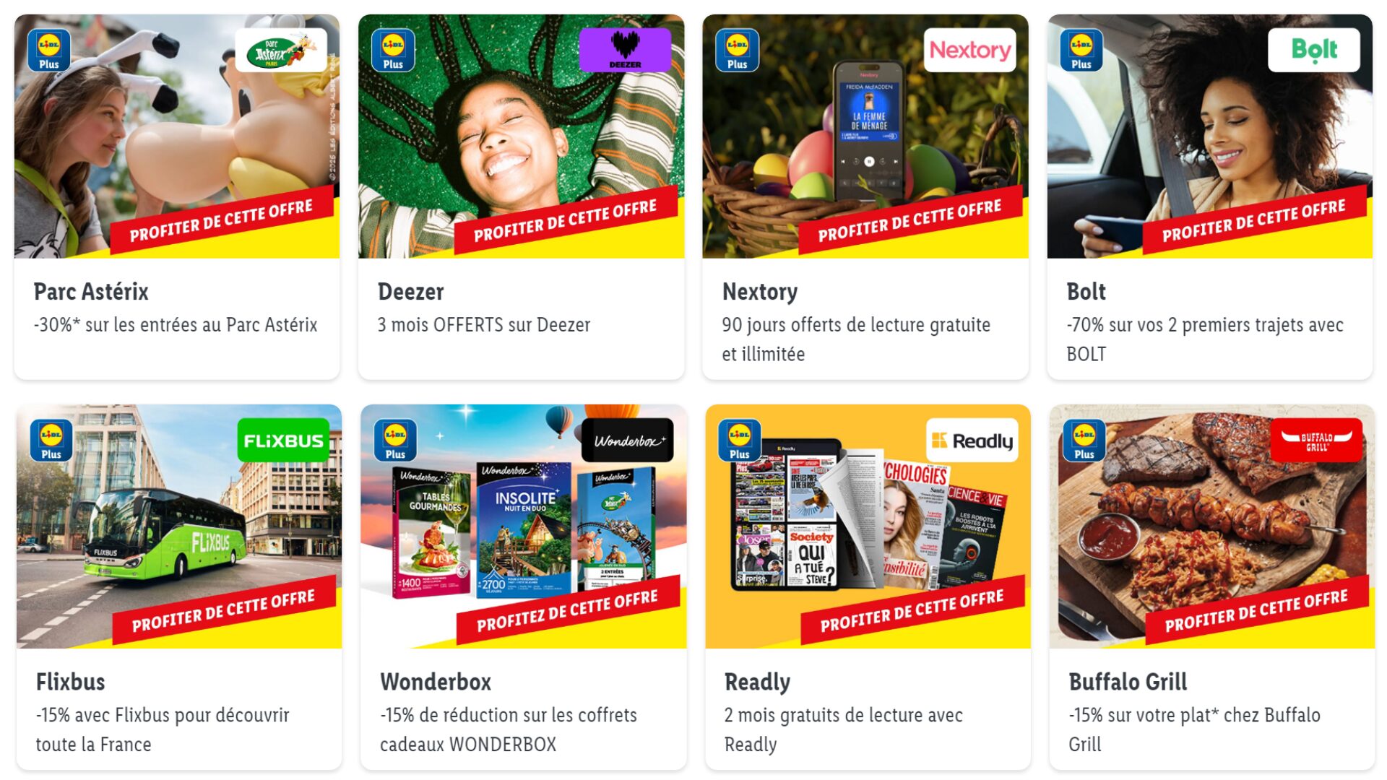Click 'Profiter de cette offre' banner on Parc Astérix
The height and width of the screenshot is (780, 1387).
tap(221, 220)
